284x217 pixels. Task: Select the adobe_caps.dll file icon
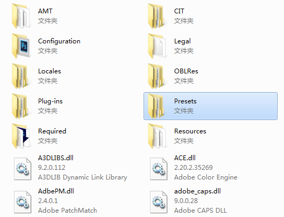tap(159, 202)
